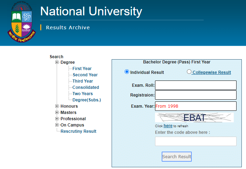
Task: Open the Rescrutiny Result link
Action: coord(78,131)
